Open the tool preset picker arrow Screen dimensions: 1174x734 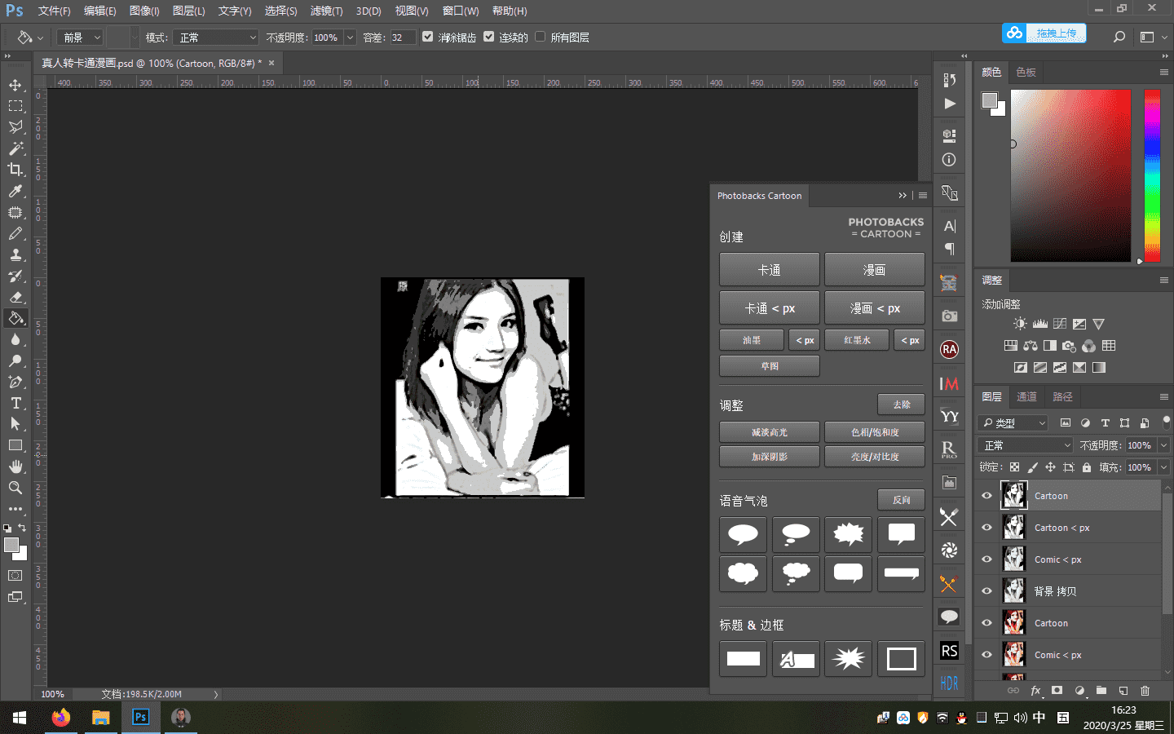pyautogui.click(x=40, y=38)
